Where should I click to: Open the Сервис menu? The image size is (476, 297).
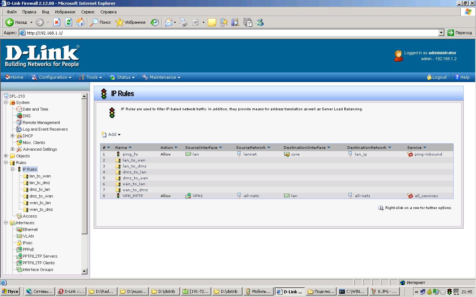88,12
